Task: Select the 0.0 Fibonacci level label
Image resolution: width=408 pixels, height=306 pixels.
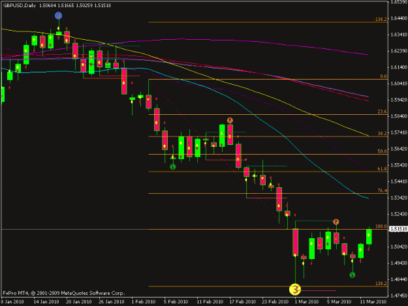Action: pyautogui.click(x=383, y=76)
